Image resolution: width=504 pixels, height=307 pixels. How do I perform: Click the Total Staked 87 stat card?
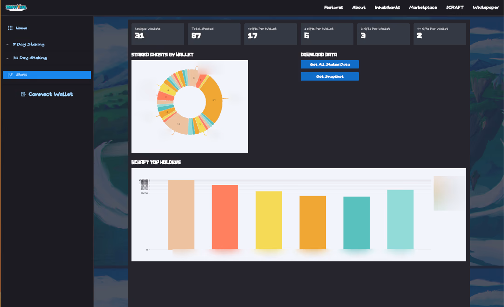click(214, 34)
